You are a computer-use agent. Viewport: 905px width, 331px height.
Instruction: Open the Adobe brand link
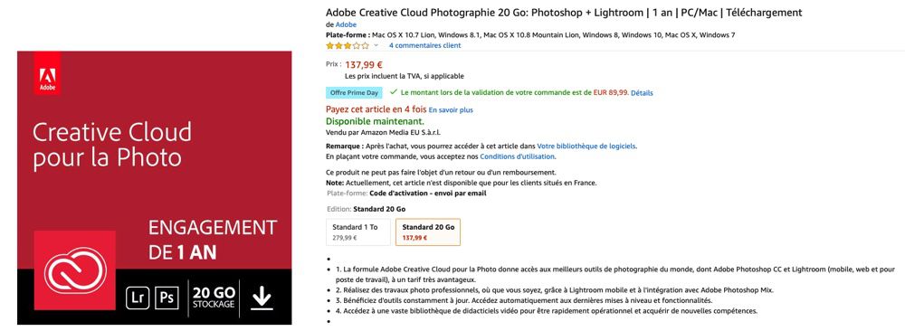pyautogui.click(x=347, y=24)
